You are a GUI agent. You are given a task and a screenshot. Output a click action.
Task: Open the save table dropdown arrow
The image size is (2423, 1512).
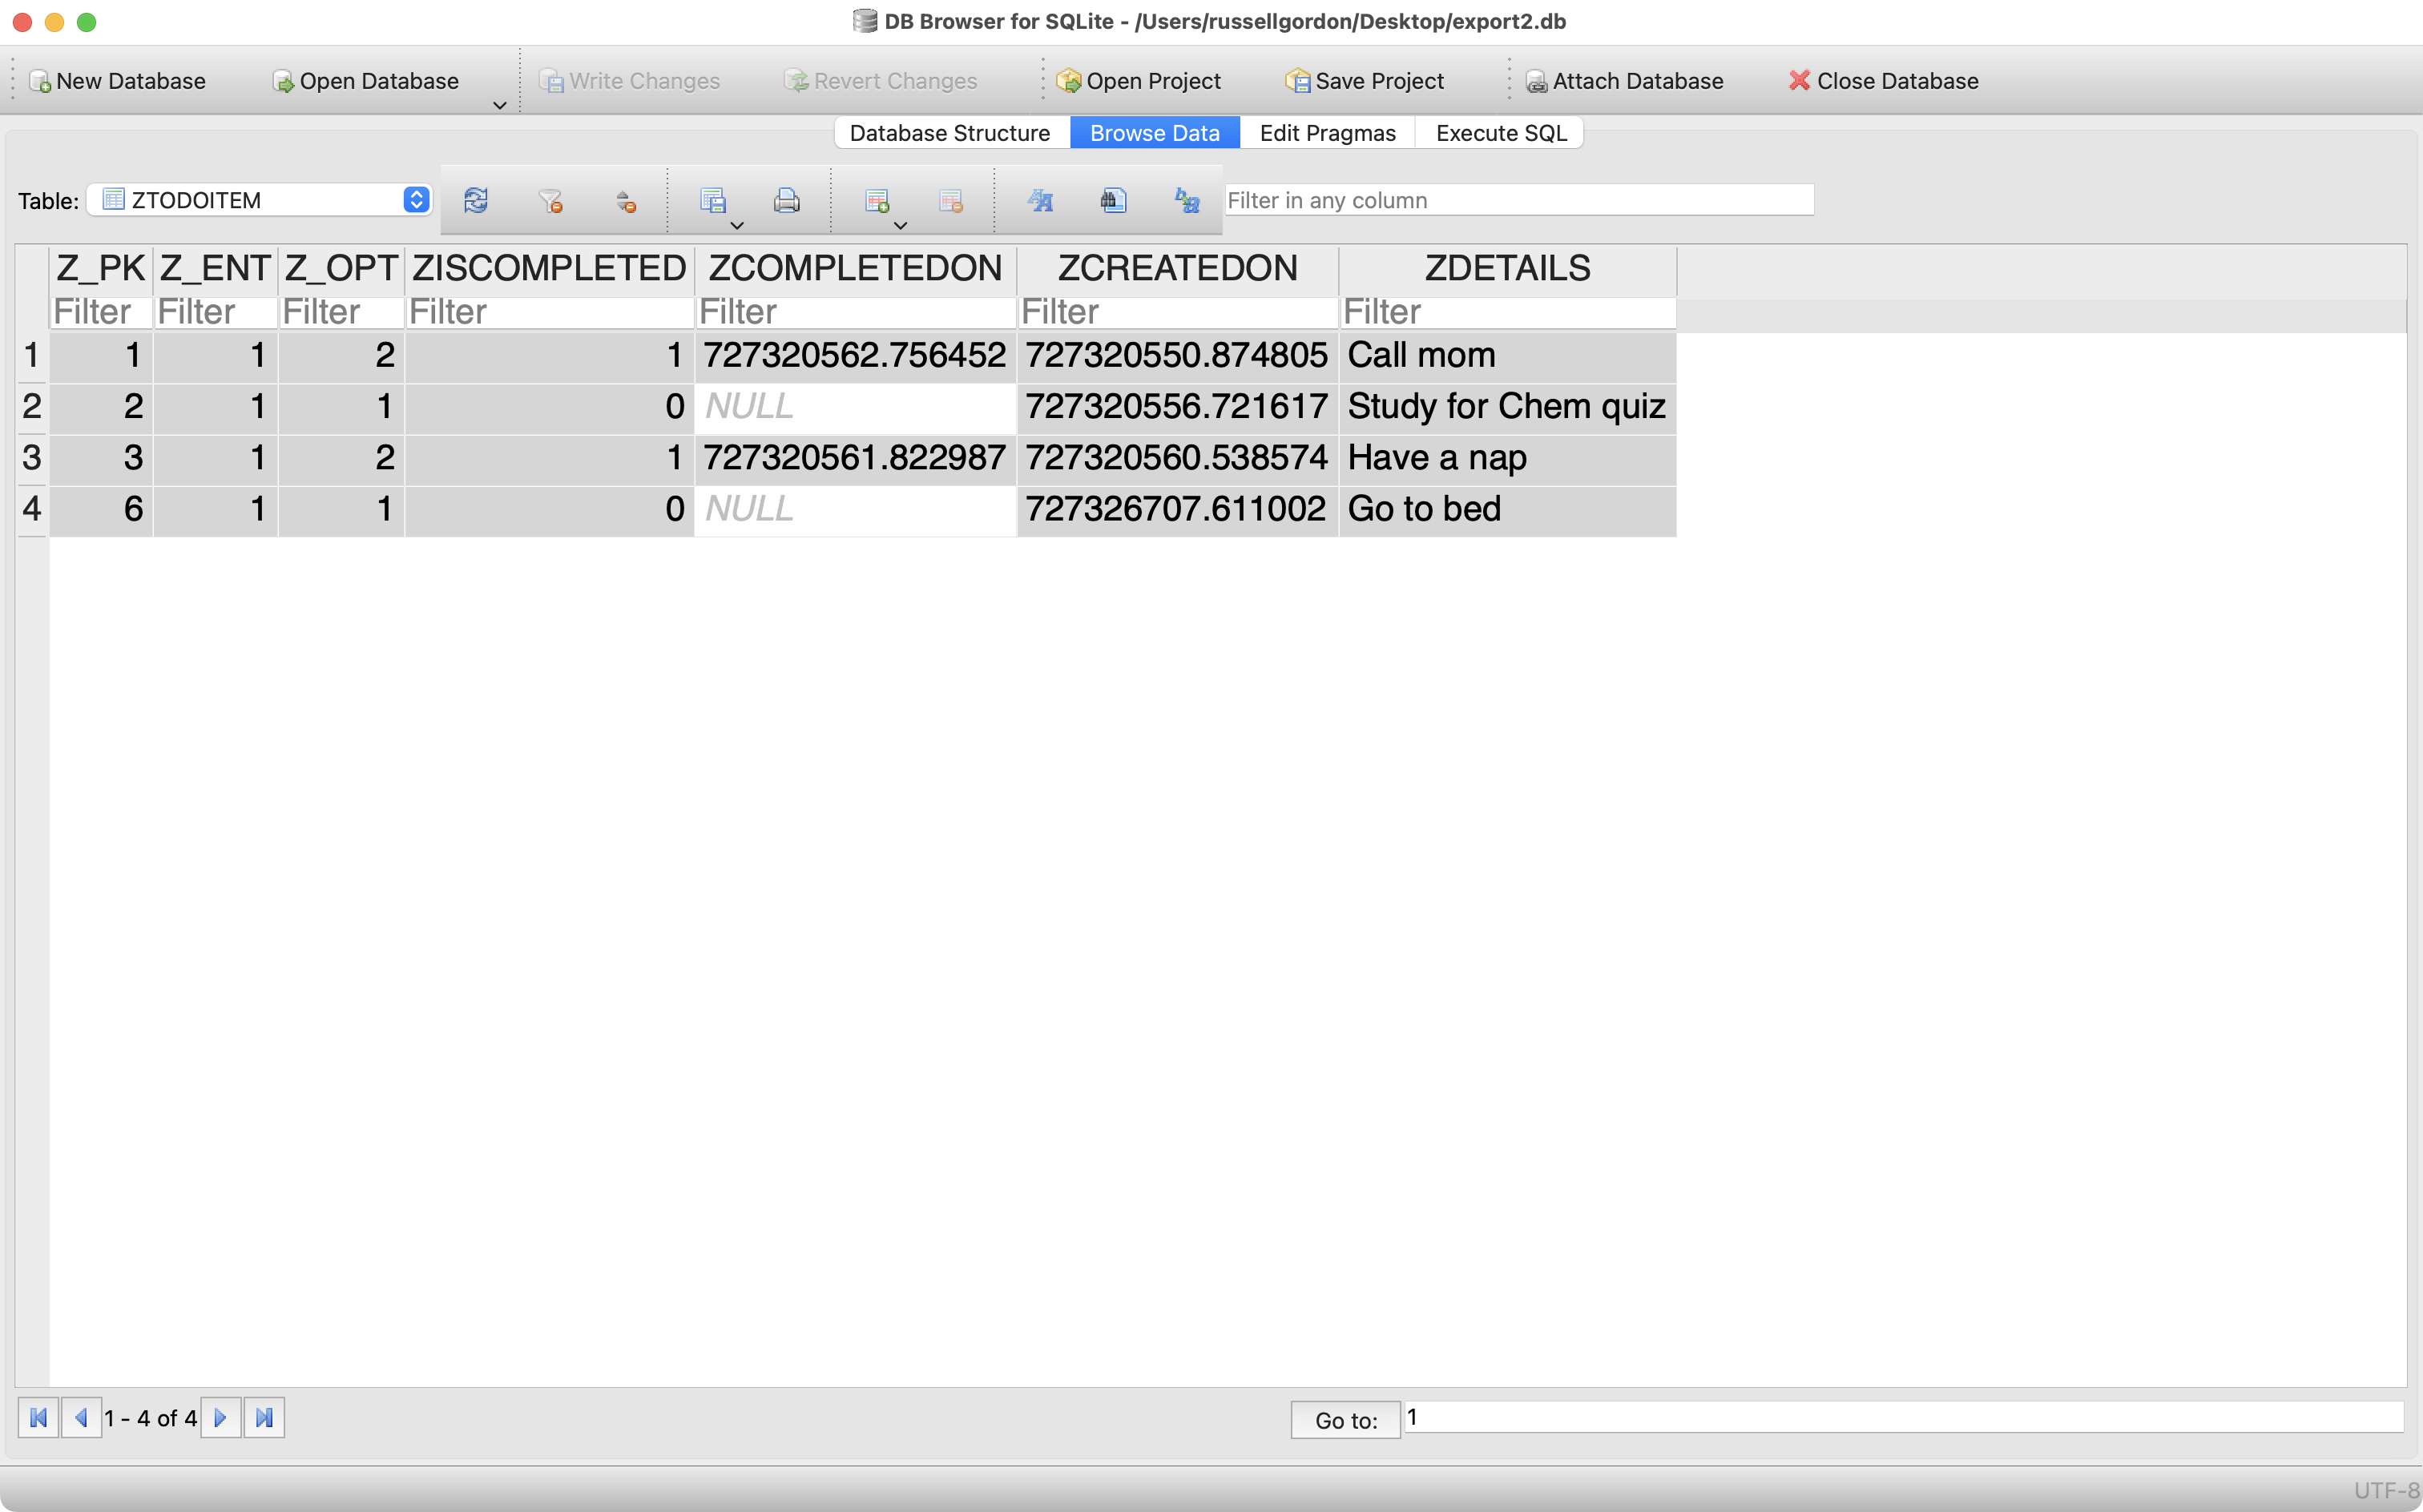tap(737, 226)
